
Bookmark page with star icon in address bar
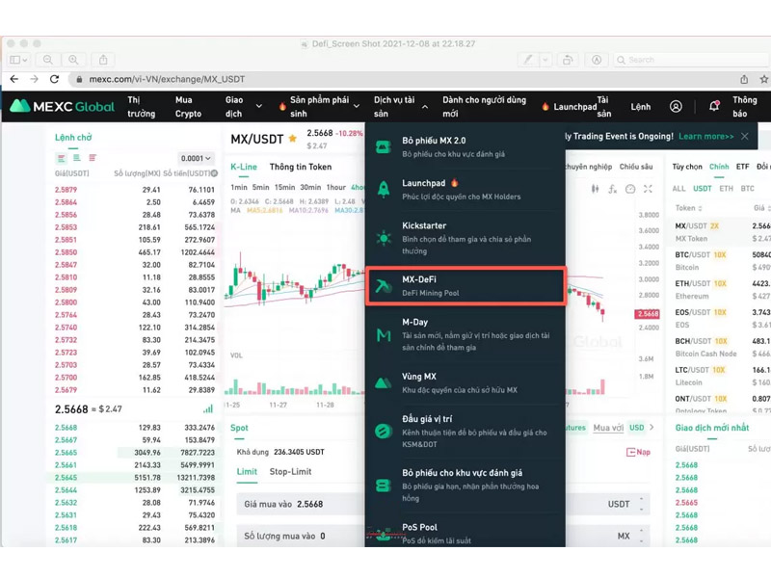coord(763,79)
